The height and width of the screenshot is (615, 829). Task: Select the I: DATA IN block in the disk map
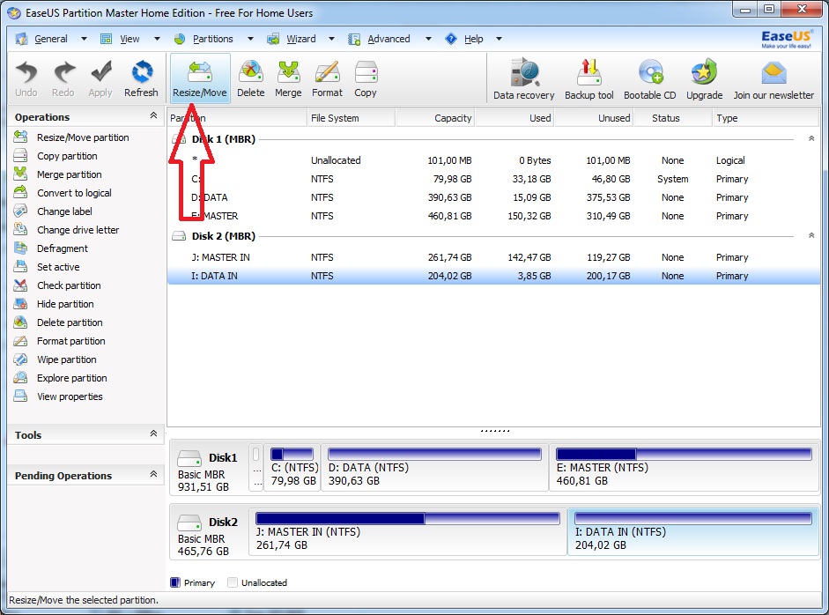(x=693, y=532)
